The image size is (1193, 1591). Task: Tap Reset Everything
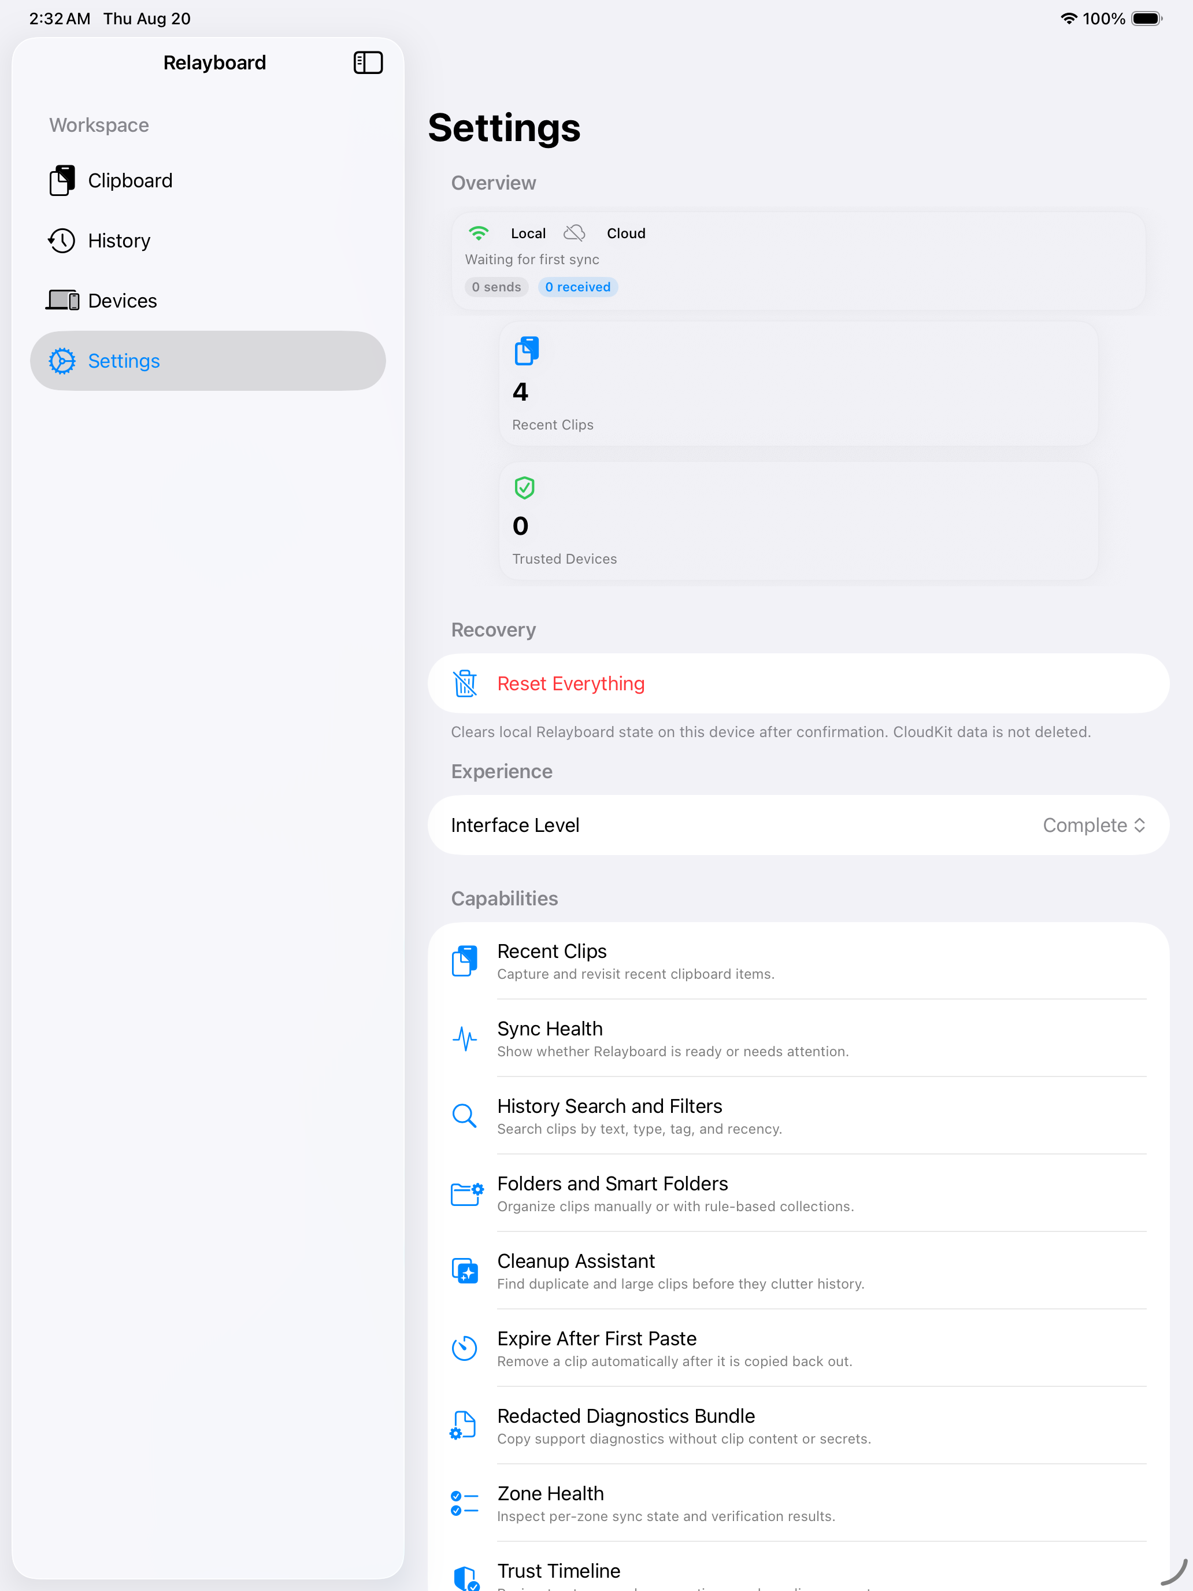click(798, 683)
